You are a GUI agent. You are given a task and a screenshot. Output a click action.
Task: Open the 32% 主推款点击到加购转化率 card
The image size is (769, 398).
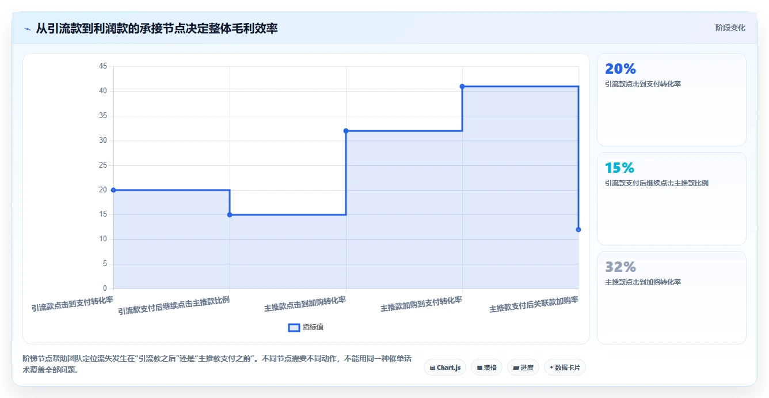tap(672, 298)
